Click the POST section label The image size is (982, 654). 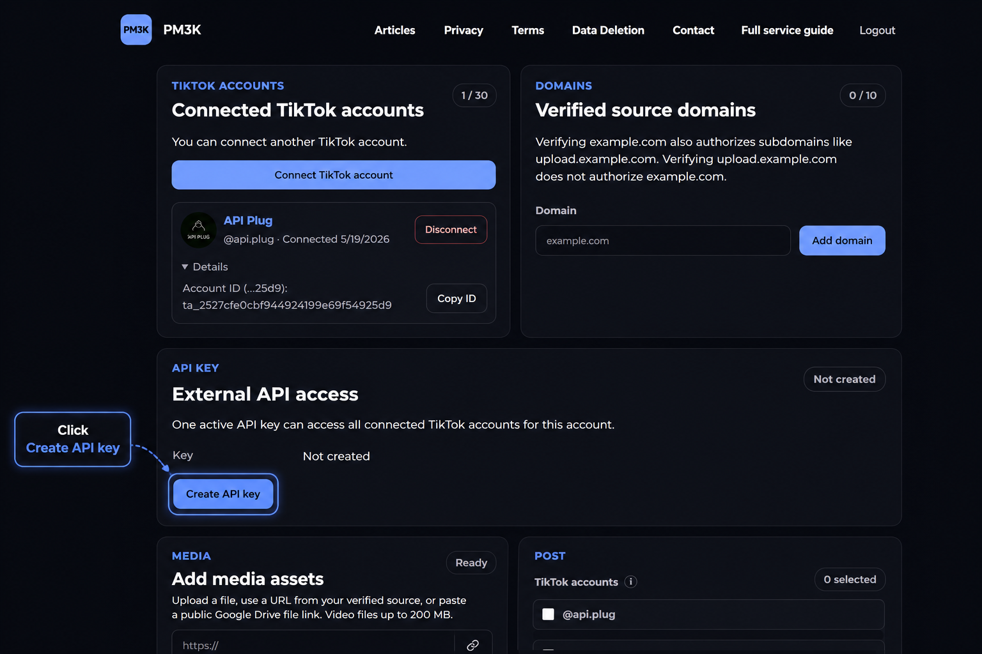(x=550, y=556)
